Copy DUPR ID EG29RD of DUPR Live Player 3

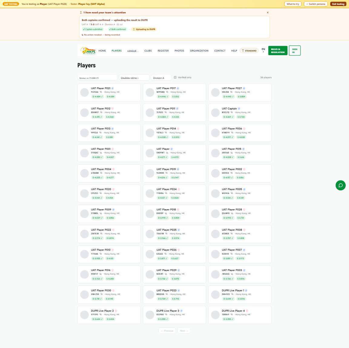(x=166, y=314)
